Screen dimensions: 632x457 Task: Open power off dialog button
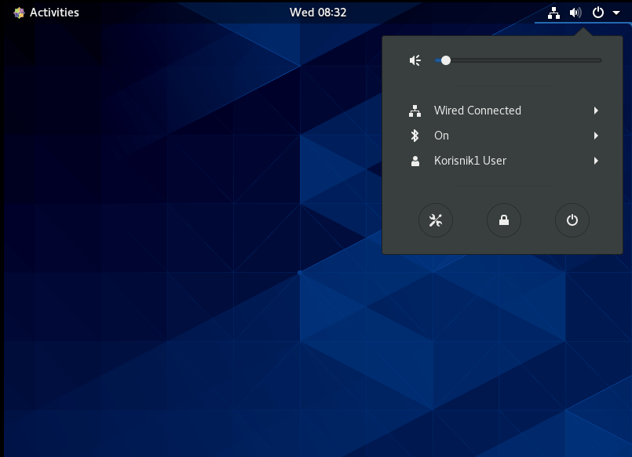point(572,220)
